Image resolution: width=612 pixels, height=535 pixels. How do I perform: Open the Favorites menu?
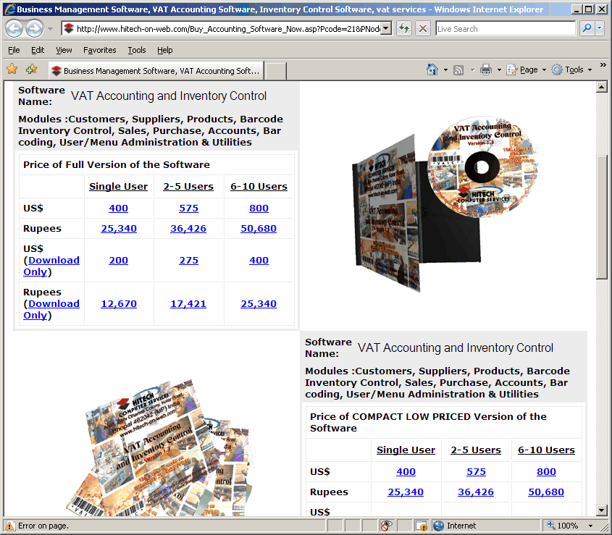(x=99, y=50)
